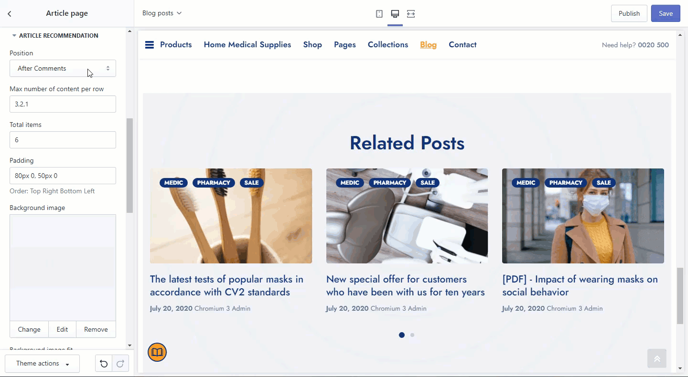Click MEDIC tag on the dental chair post

[x=350, y=183]
